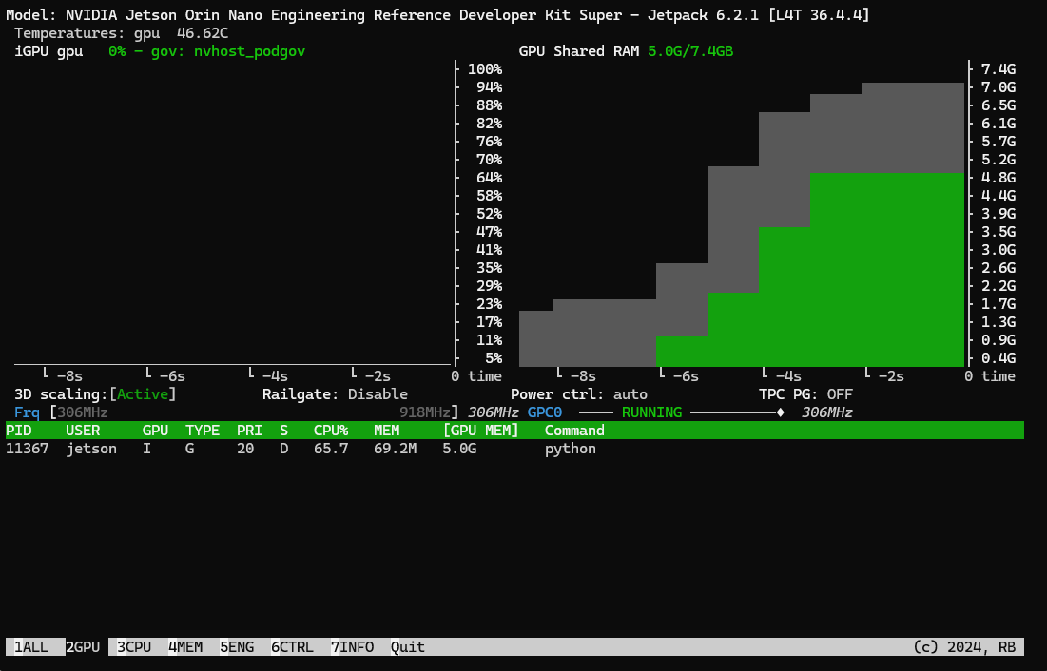This screenshot has width=1047, height=671.
Task: Click the MEM column header
Action: (x=386, y=431)
